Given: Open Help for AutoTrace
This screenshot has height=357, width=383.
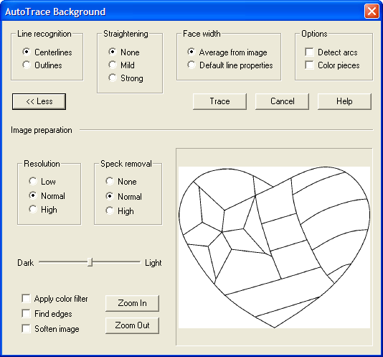Looking at the screenshot, I should (344, 101).
